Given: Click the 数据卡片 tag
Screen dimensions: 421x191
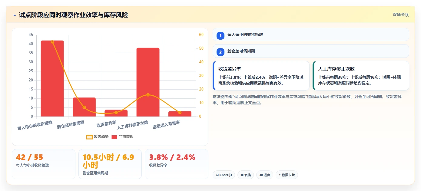Looking at the screenshot, I should 287,175.
